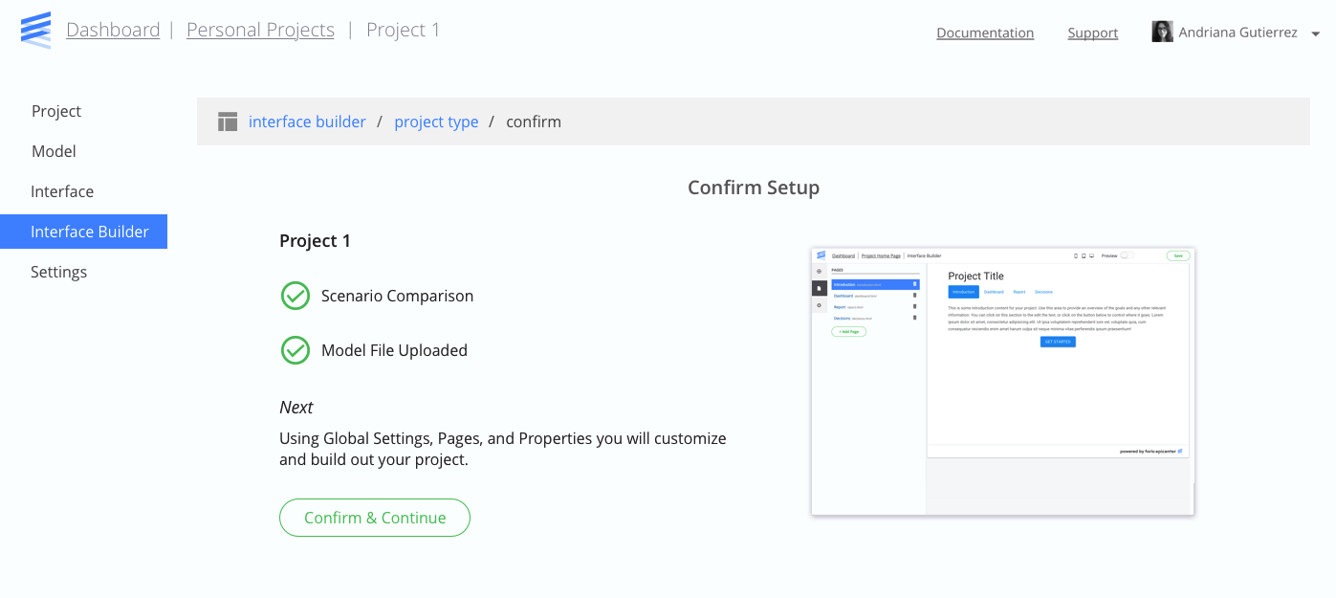Click the green checkmark next to Scenario Comparison
This screenshot has height=598, width=1336.
pos(296,296)
